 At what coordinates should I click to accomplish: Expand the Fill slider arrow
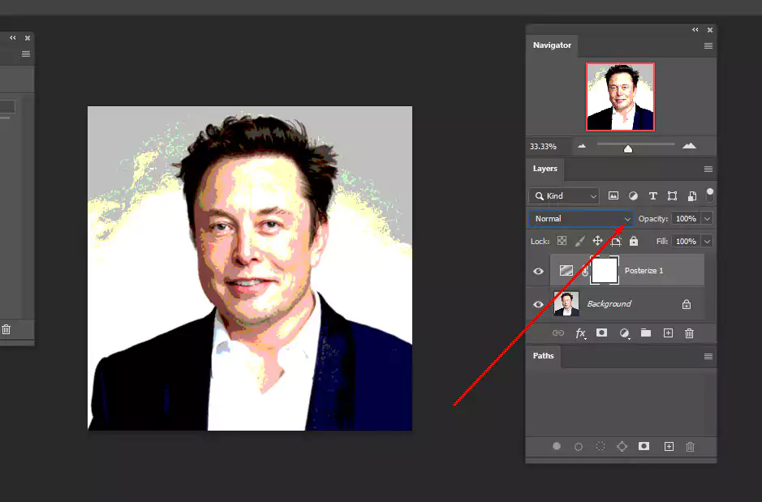(707, 242)
